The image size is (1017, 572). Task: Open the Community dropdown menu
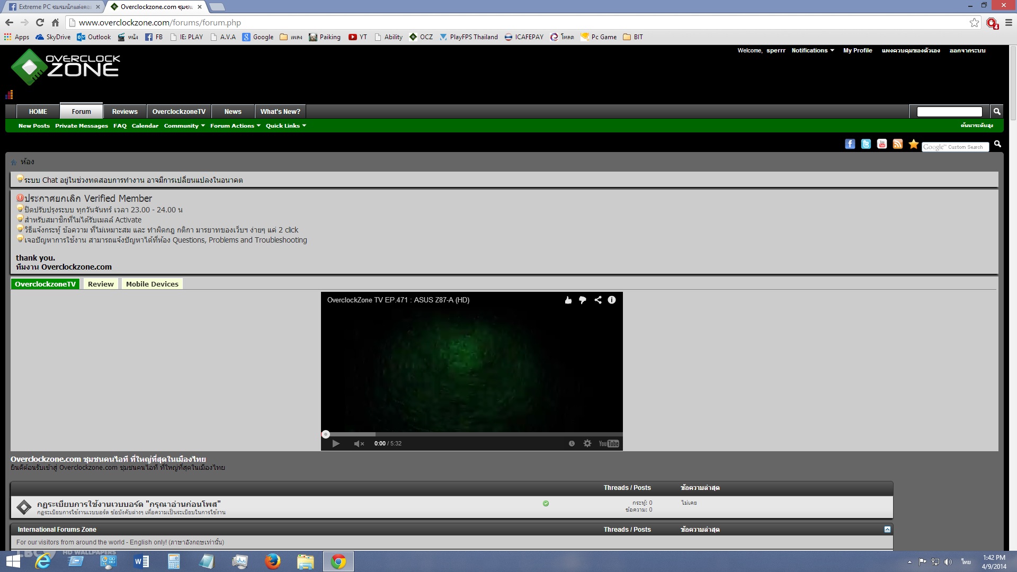[184, 126]
